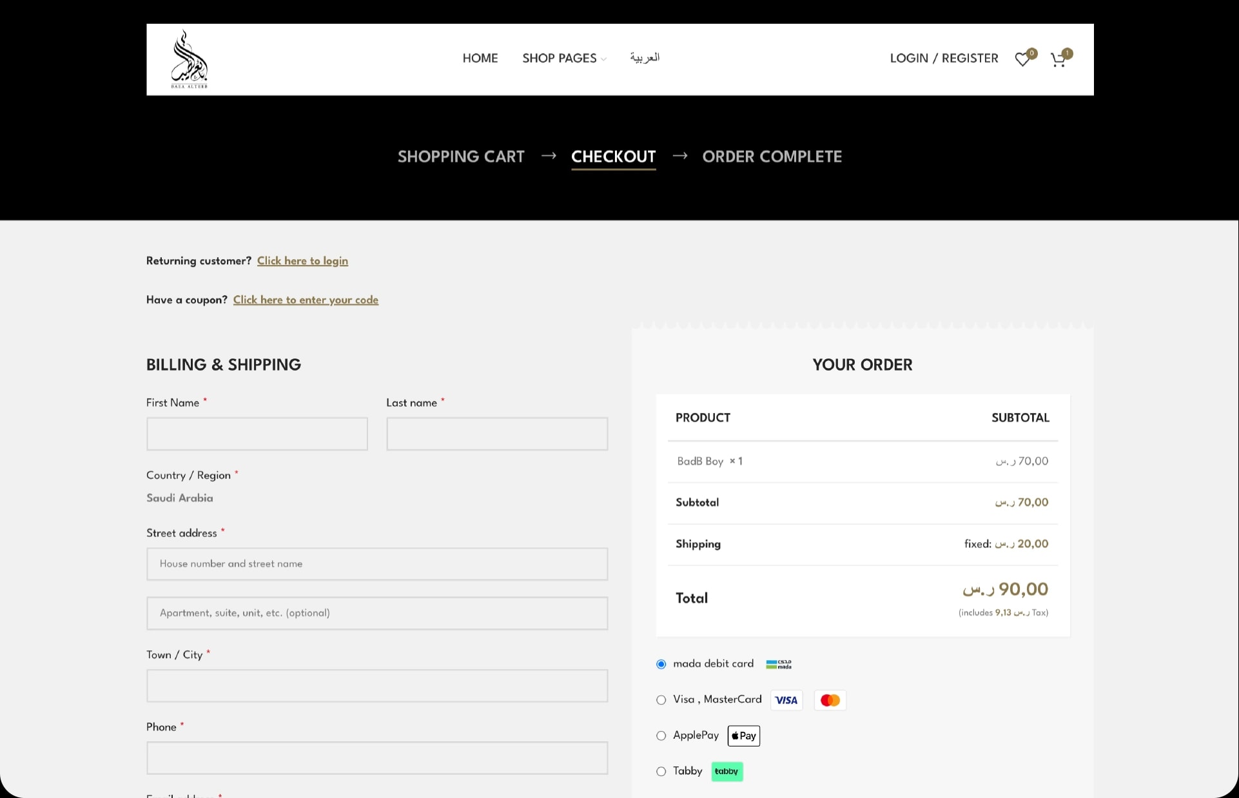Click the 90,00 total amount

(x=1005, y=589)
